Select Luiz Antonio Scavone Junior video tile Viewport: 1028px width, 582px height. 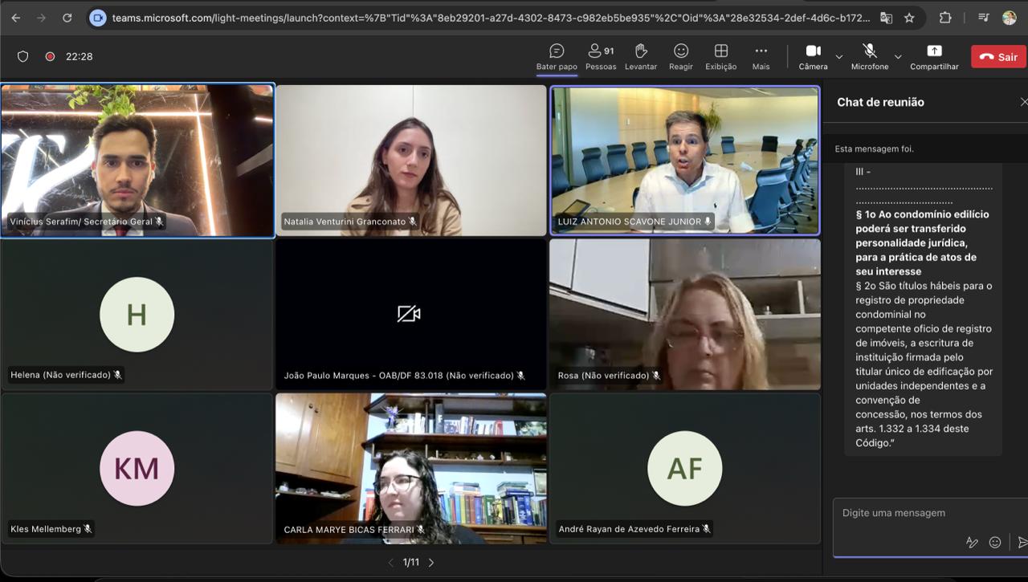684,160
